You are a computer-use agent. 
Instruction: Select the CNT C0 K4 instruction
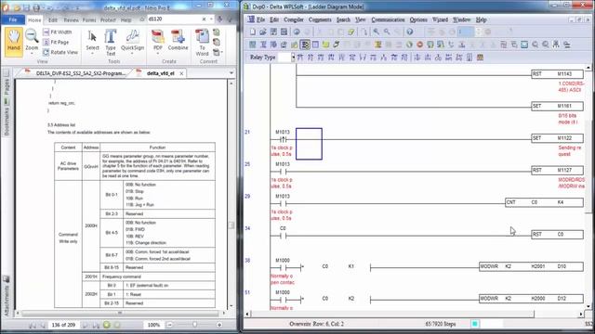[x=544, y=202]
